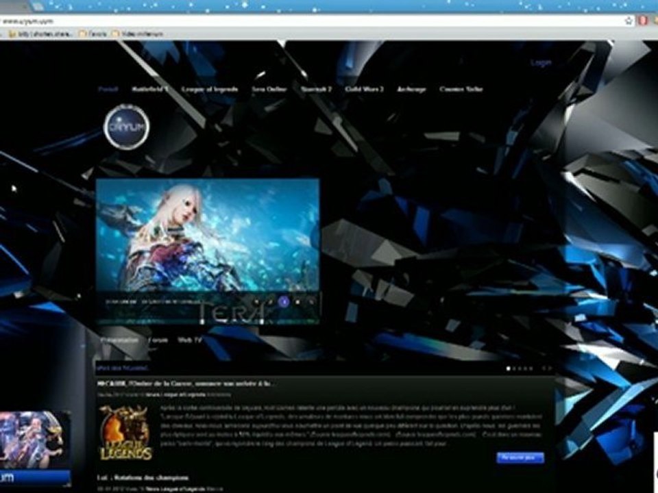Open the Tera Online menu item

(269, 89)
